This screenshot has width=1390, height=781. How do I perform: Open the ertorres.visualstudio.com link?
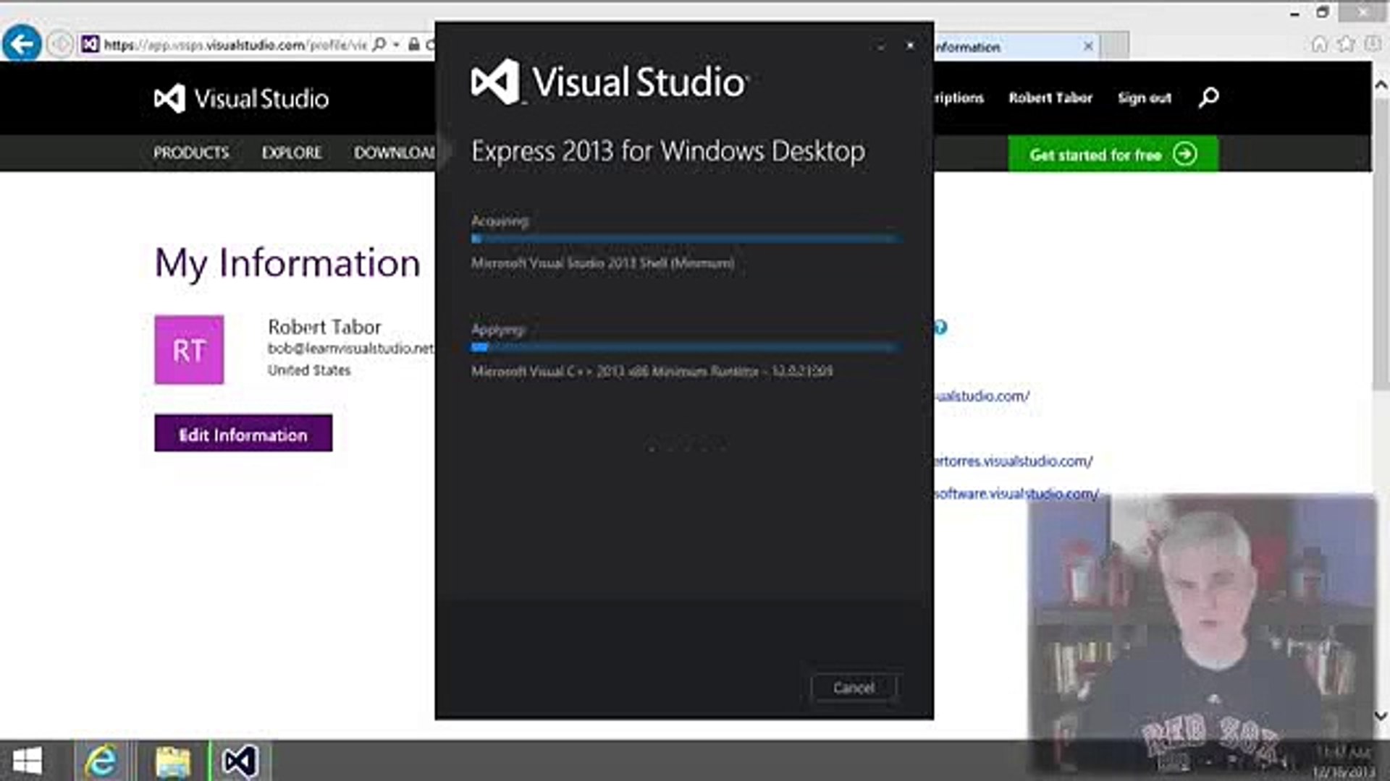click(x=1013, y=461)
